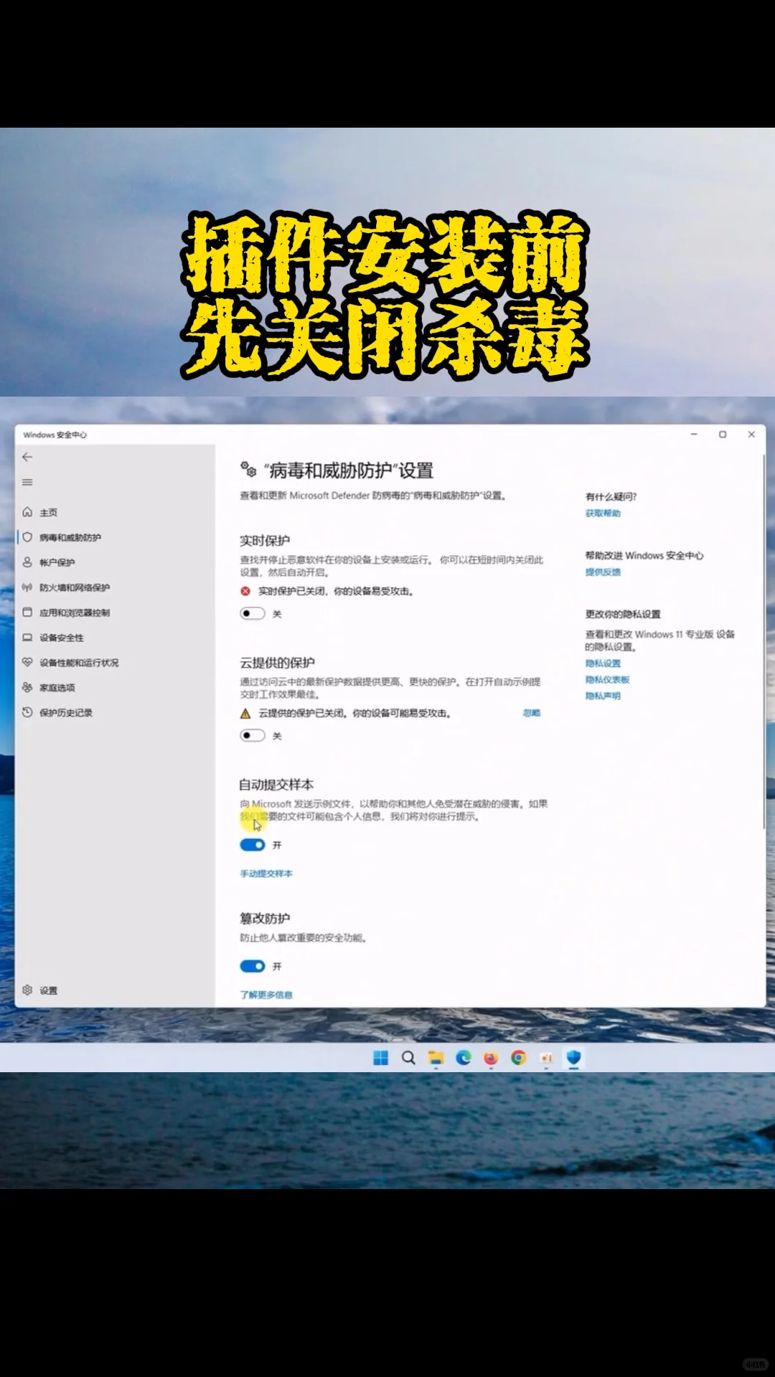Click the gear icon for 设置
The image size is (775, 1377).
tap(27, 990)
